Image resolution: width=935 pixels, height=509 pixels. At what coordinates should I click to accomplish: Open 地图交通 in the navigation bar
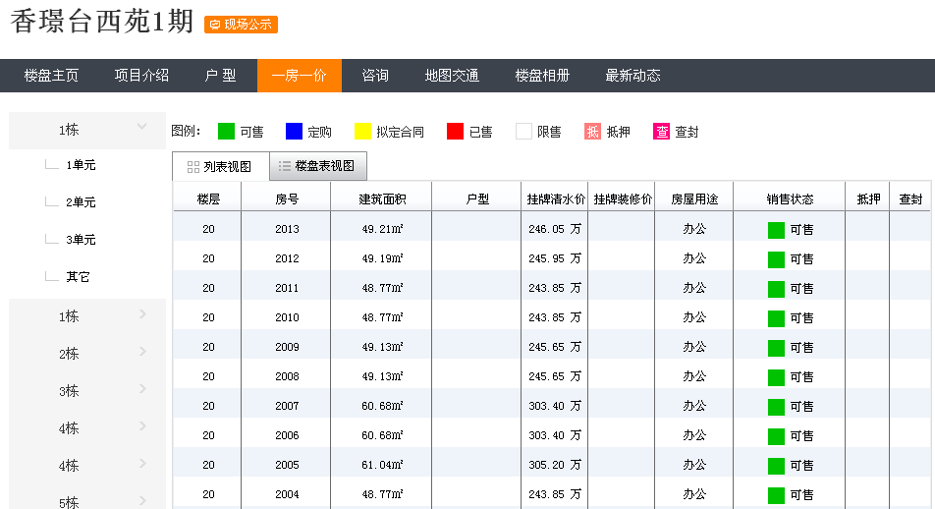click(x=452, y=76)
